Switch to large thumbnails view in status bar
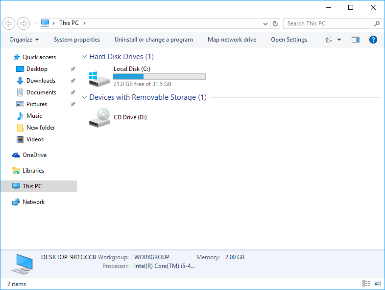This screenshot has height=290, width=385. [x=377, y=284]
